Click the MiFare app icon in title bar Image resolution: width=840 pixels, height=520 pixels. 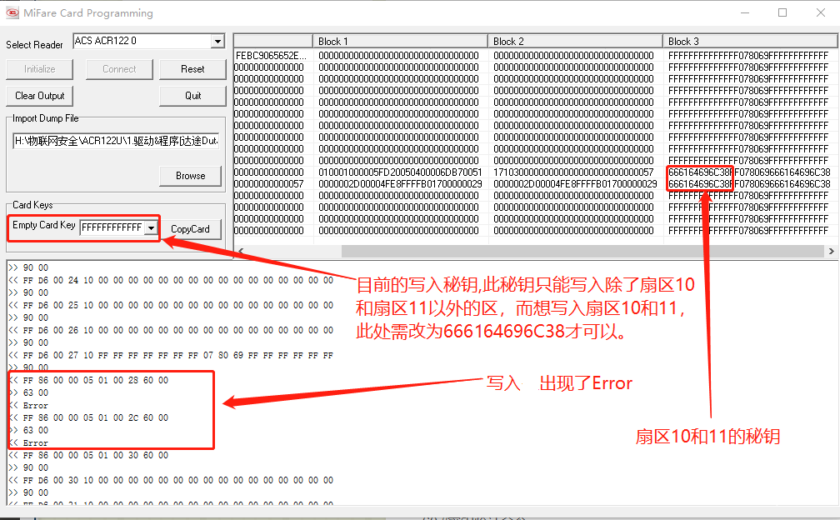click(12, 12)
